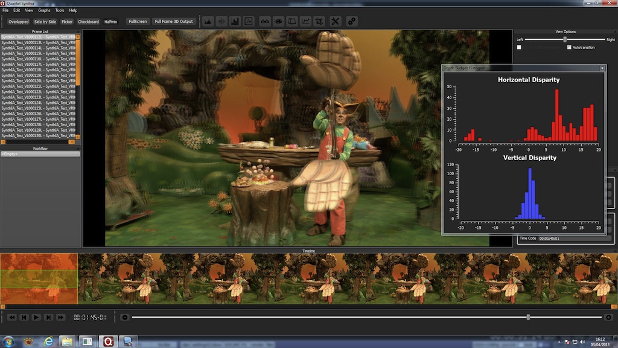Image resolution: width=618 pixels, height=348 pixels.
Task: Open the wrench and screwdriver tools icon
Action: [336, 21]
